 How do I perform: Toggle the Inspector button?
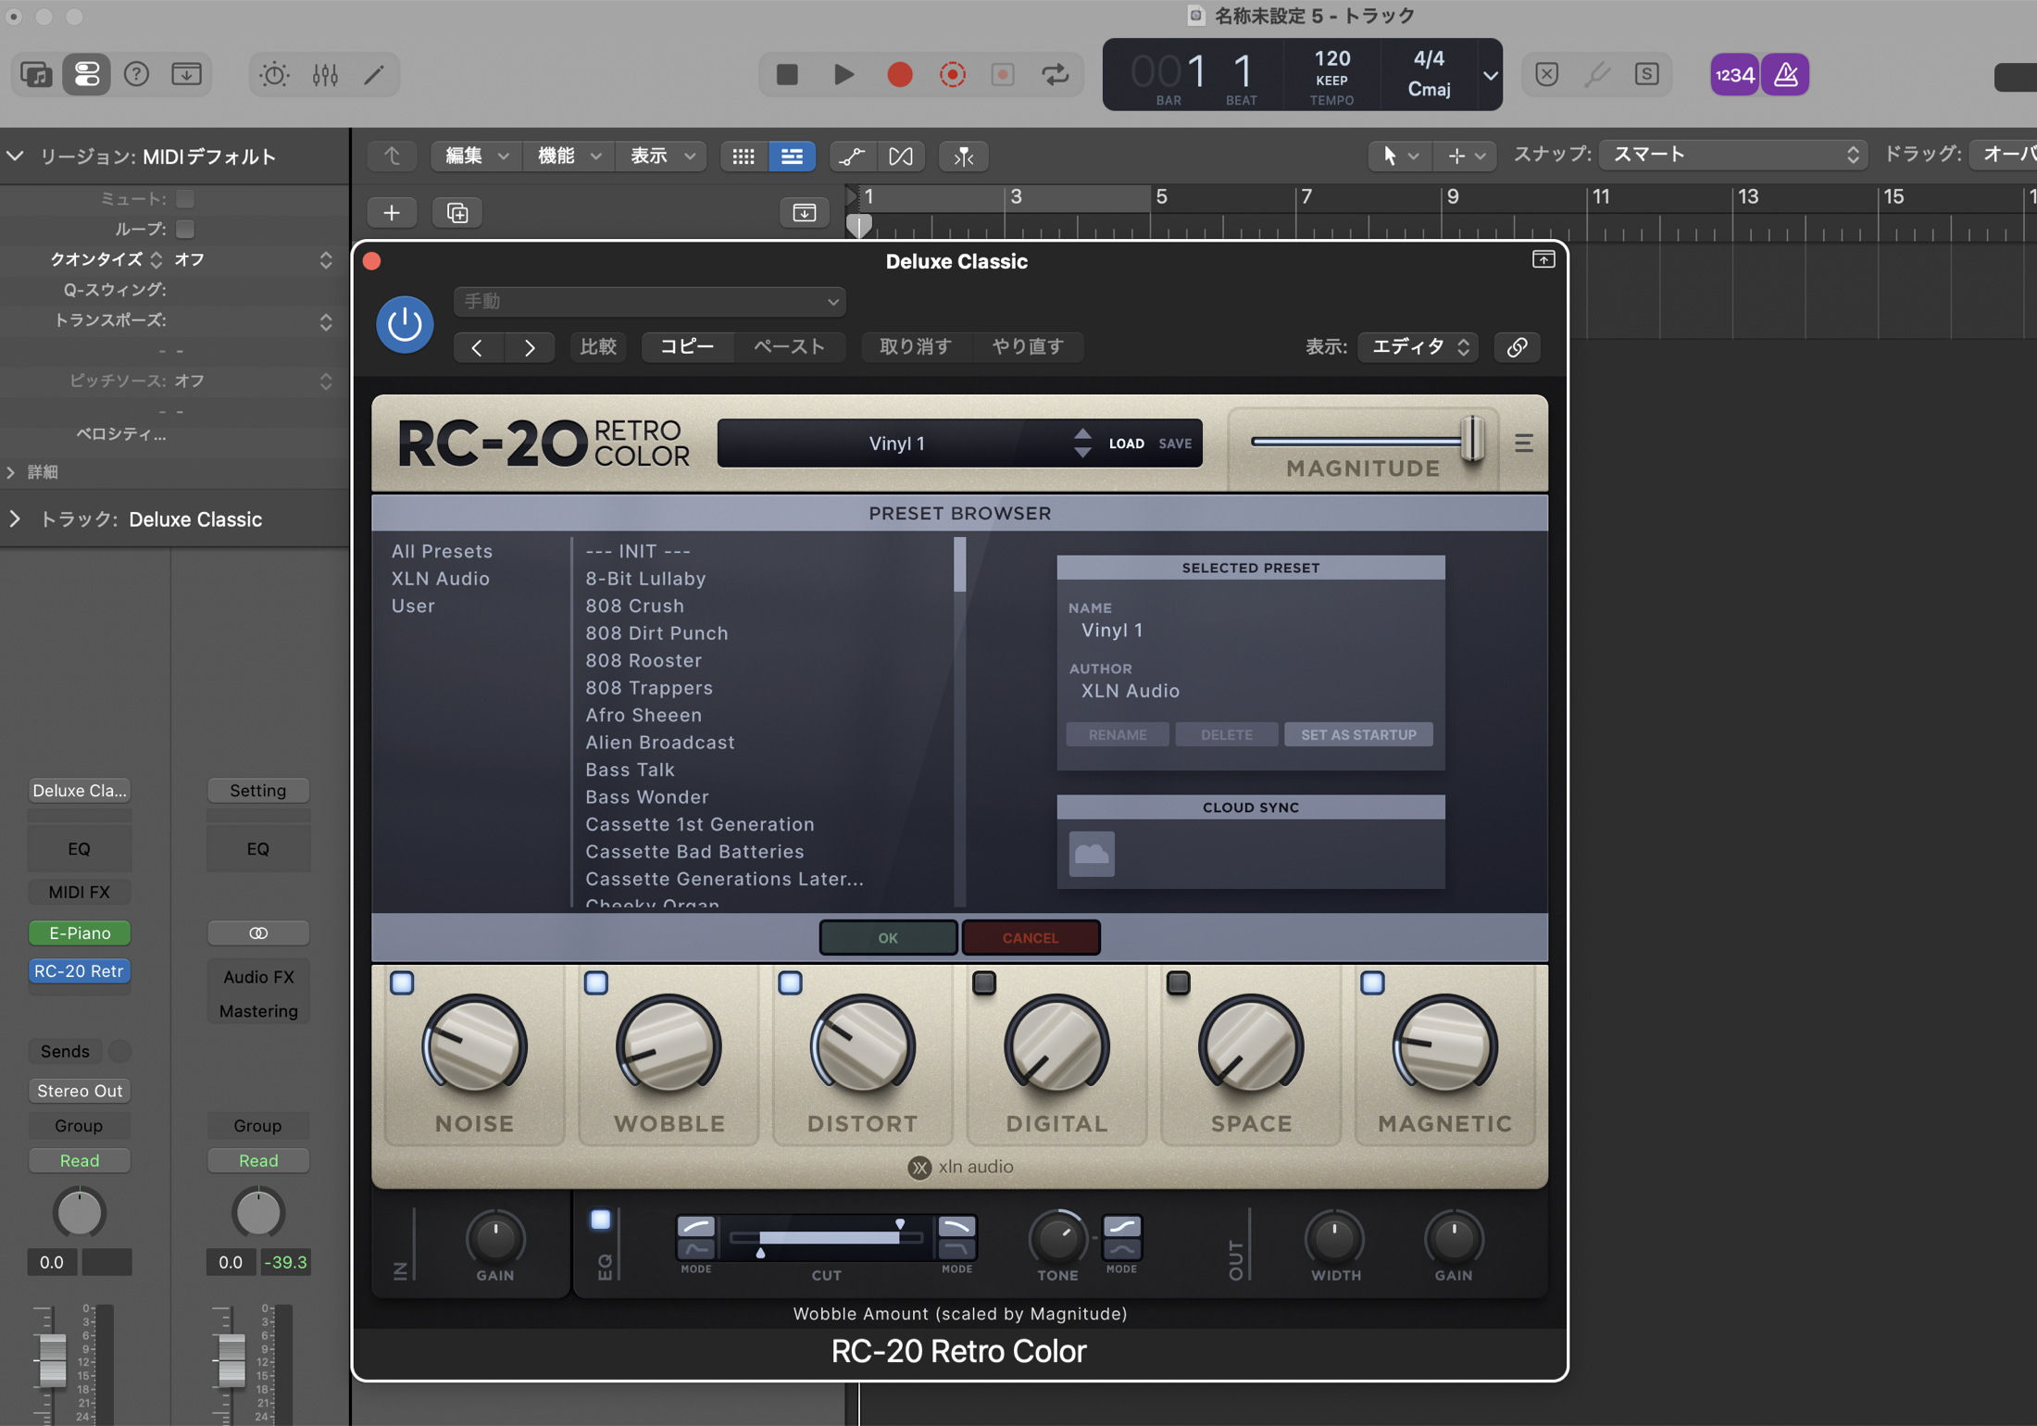(x=86, y=74)
